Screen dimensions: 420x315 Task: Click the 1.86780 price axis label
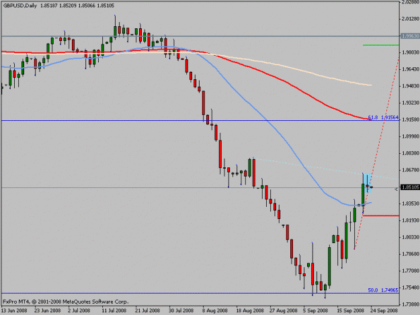[x=410, y=170]
